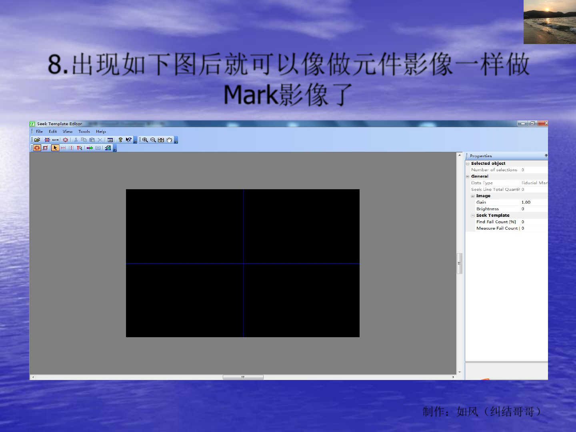Open zoom toolbar options dropdown arrow
This screenshot has height=432, width=576.
pos(176,140)
